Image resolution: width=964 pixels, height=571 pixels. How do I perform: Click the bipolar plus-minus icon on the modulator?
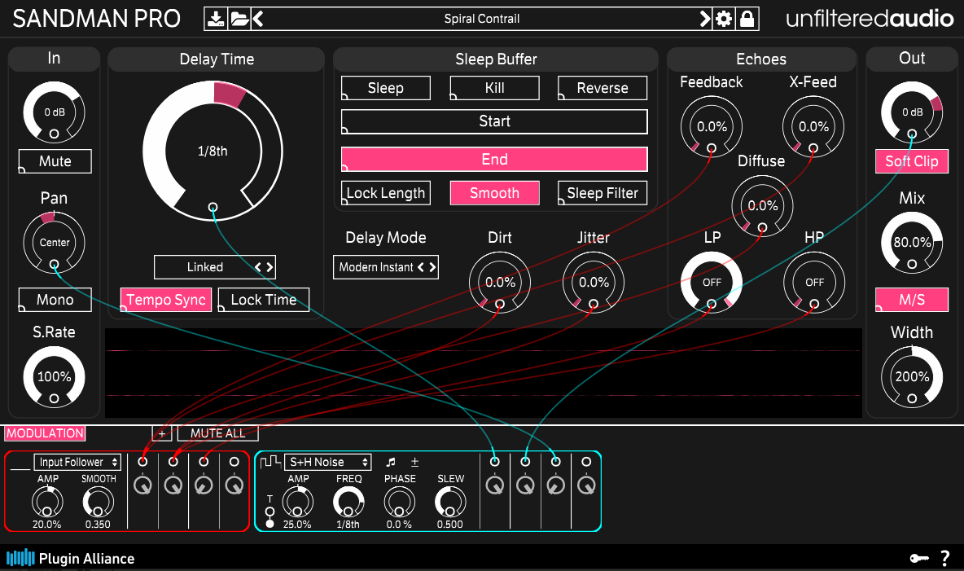tap(415, 462)
